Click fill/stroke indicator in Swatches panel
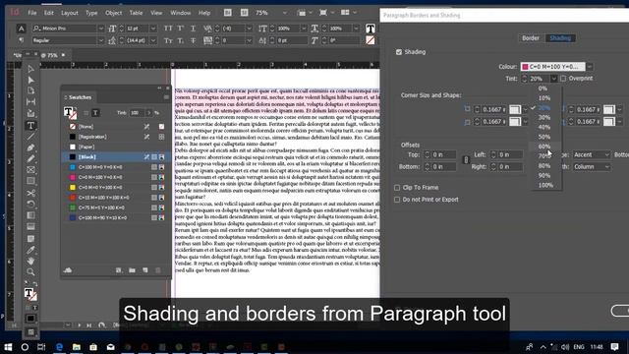This screenshot has height=354, width=629. [x=70, y=113]
